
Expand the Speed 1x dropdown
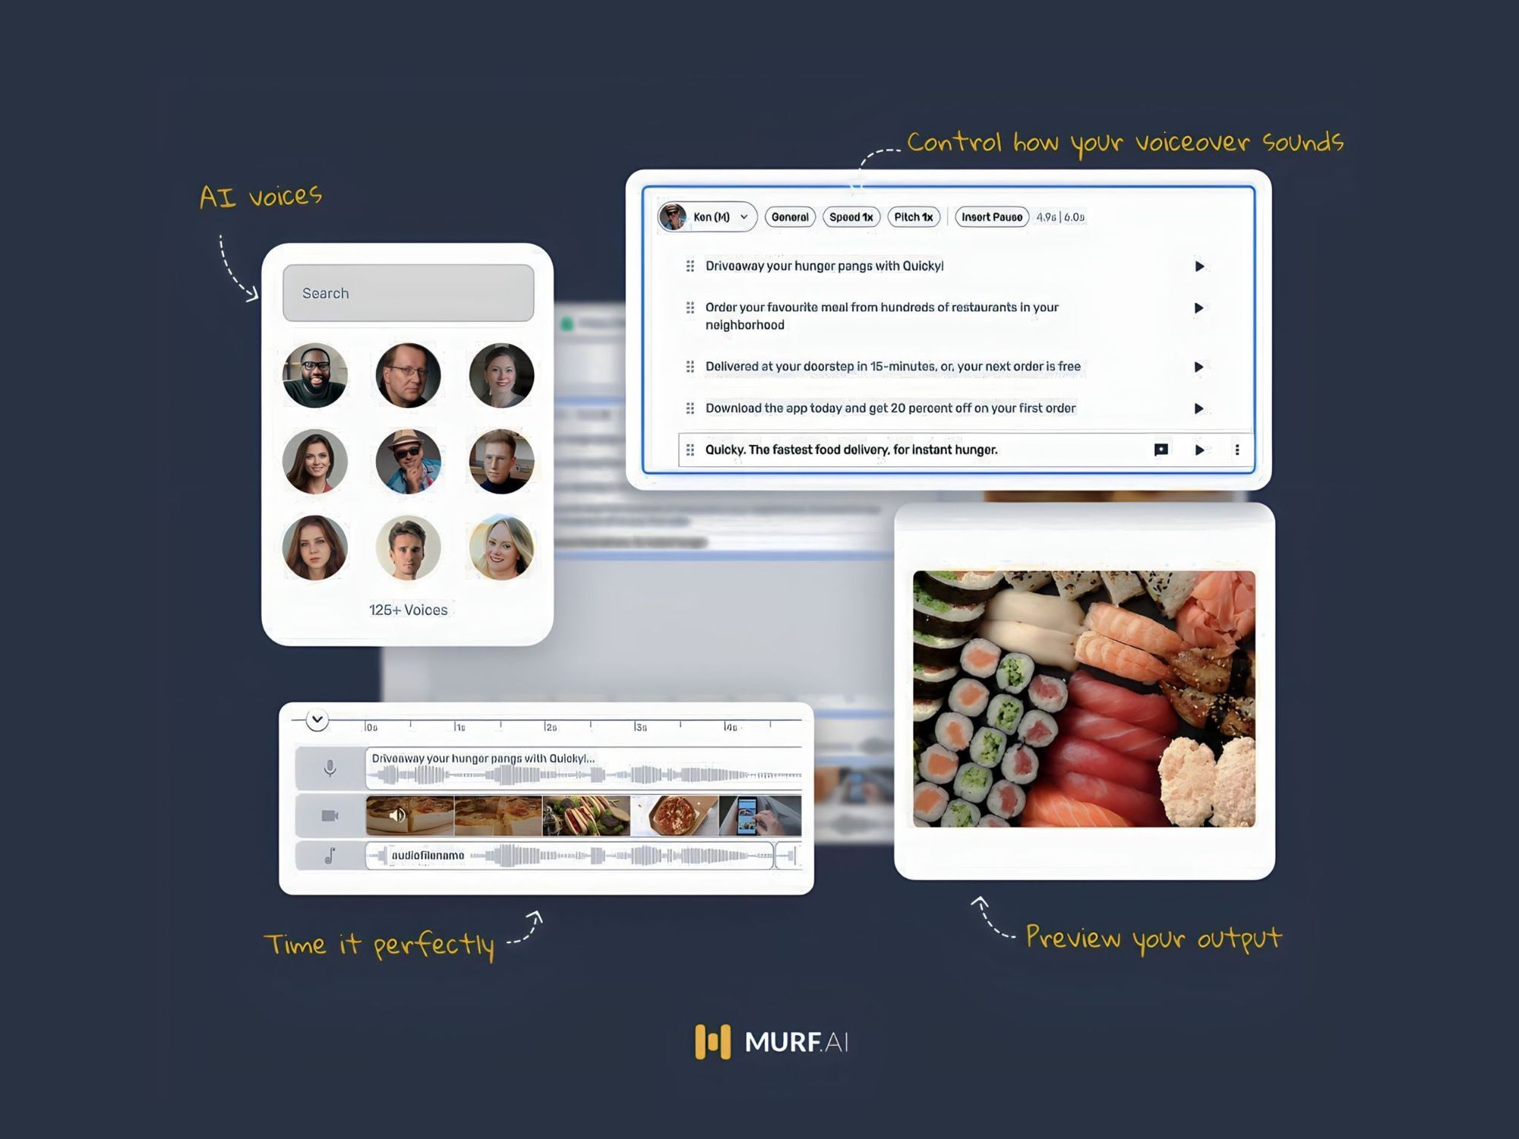849,216
